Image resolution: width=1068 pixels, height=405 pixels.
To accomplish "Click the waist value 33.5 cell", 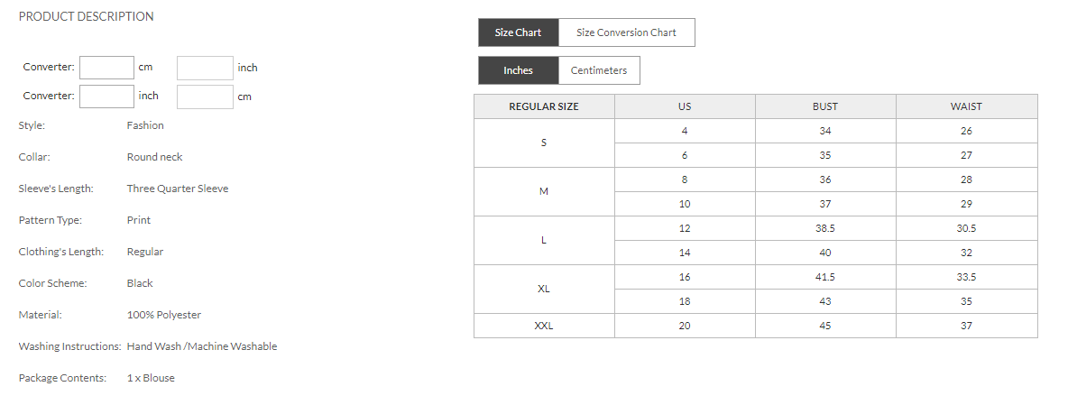I will click(966, 277).
